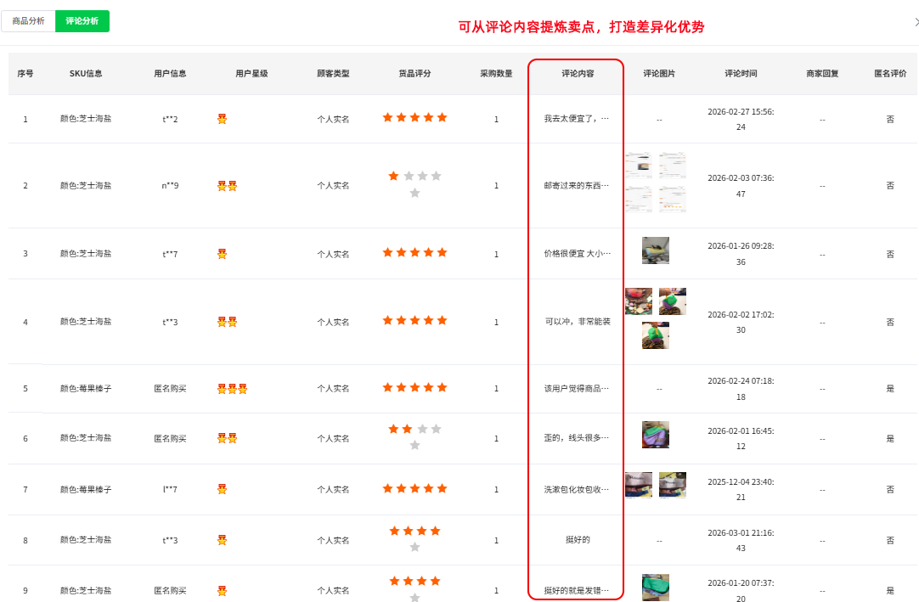Expand the truncated review 我去太便宜了

[x=576, y=119]
